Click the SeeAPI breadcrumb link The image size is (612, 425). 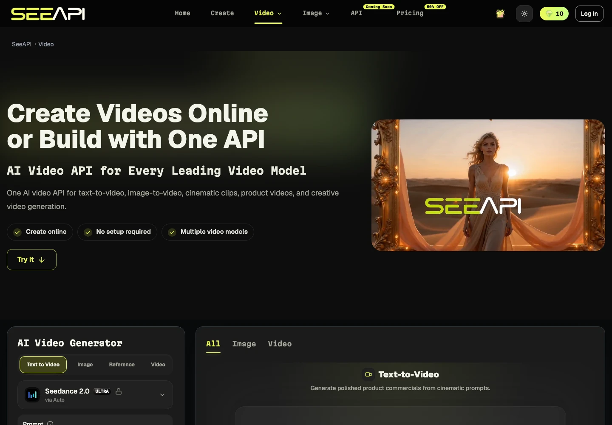[22, 44]
